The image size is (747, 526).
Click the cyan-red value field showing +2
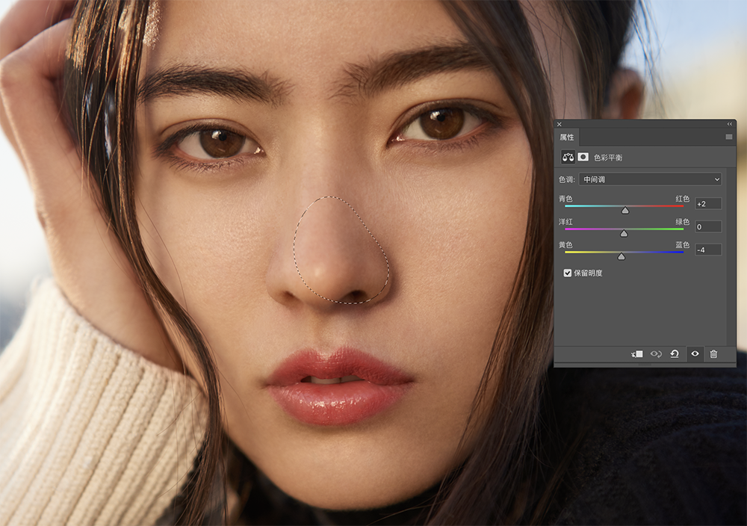click(x=708, y=204)
